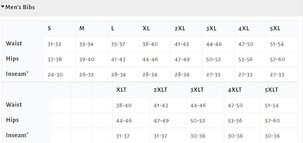This screenshot has width=303, height=143.
Task: Select the 31-37 inseam value under XLT
Action: pos(124,136)
